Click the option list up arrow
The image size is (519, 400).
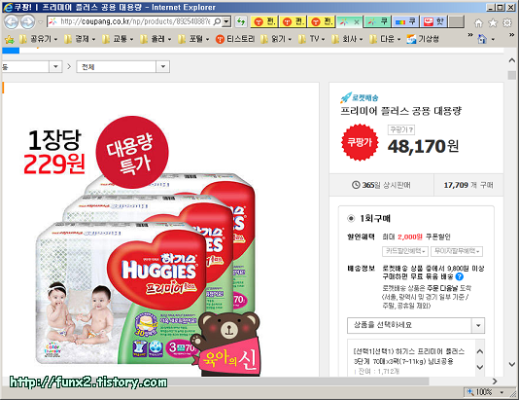(x=480, y=351)
